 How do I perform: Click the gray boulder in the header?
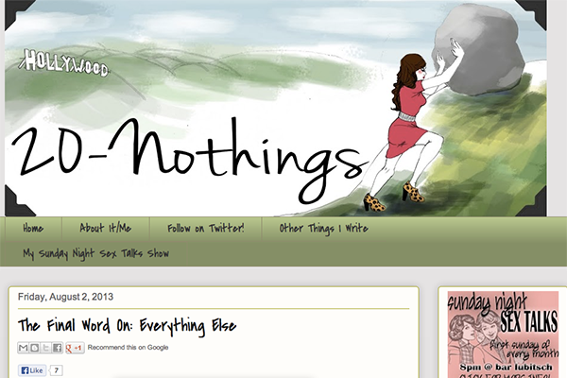coord(479,49)
